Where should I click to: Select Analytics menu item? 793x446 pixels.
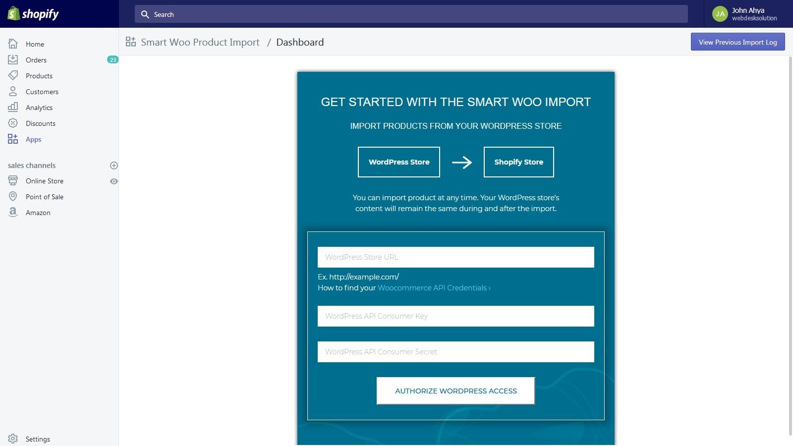tap(39, 108)
